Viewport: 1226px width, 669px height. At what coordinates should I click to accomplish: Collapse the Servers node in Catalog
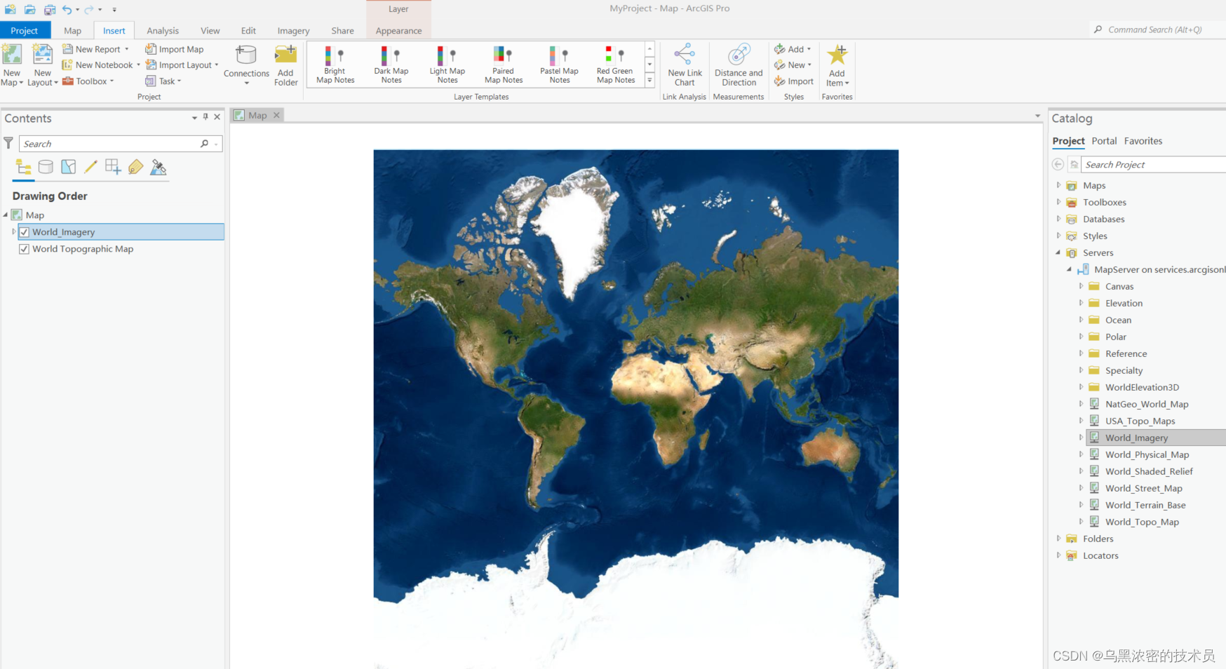1058,252
